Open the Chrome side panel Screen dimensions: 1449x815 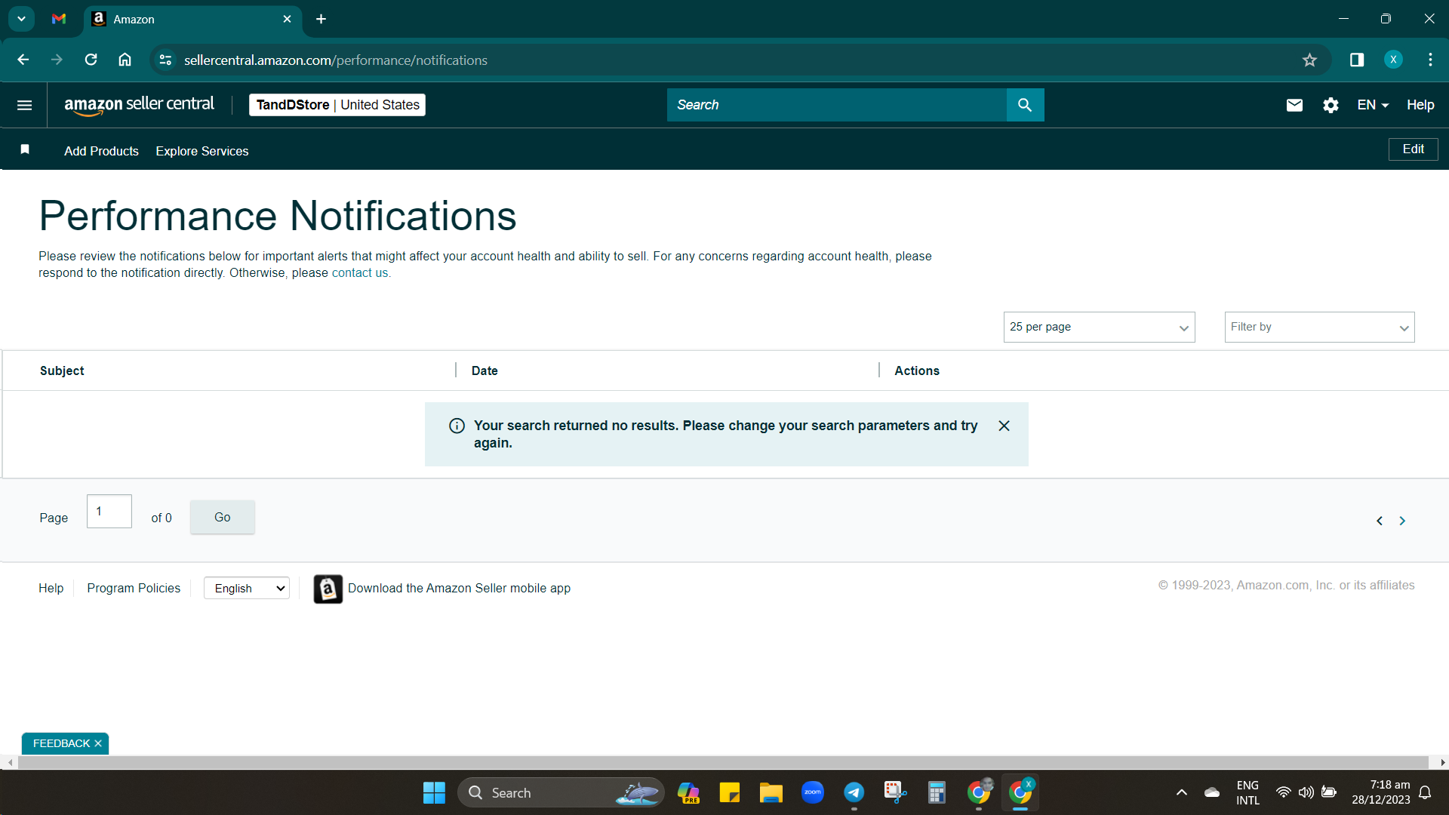pyautogui.click(x=1357, y=60)
